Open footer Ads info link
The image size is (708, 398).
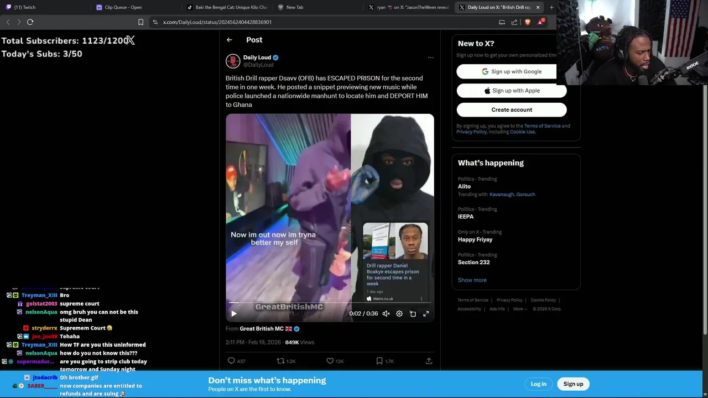click(497, 309)
